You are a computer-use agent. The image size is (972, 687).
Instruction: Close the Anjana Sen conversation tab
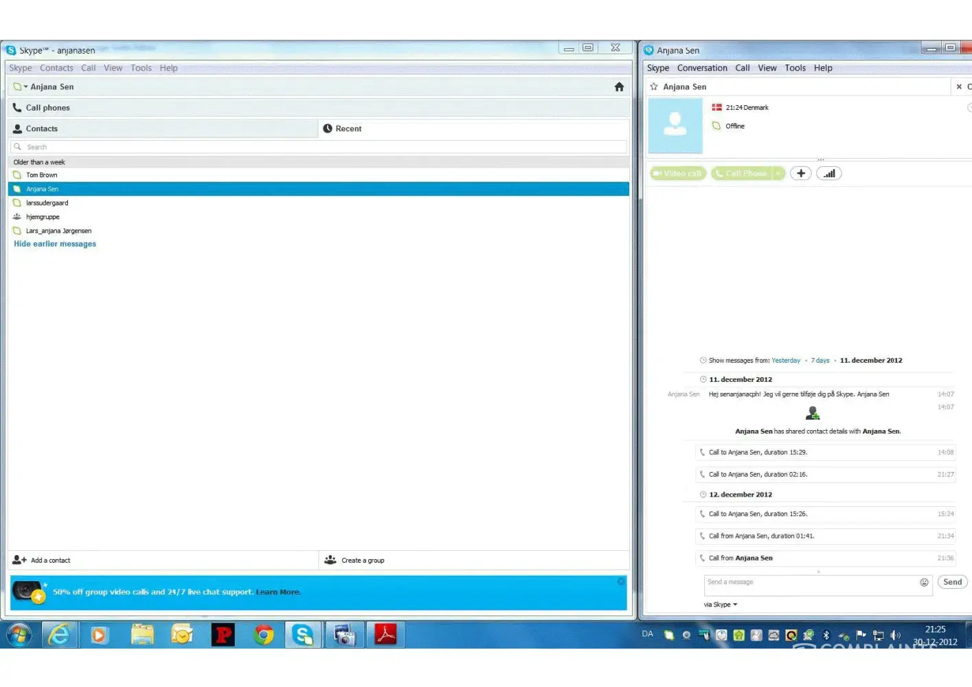pyautogui.click(x=959, y=87)
